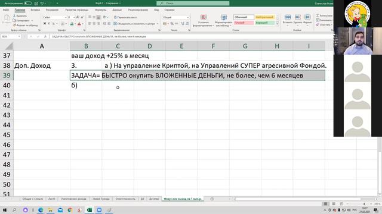Click the Align Left icon
Screen dimensions: 382x214
point(90,24)
